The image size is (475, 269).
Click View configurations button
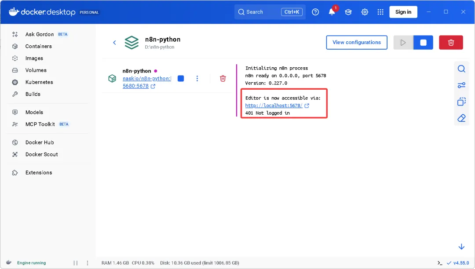[x=357, y=42]
